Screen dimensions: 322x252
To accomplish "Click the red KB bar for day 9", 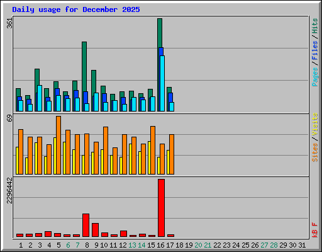I will click(x=95, y=230).
